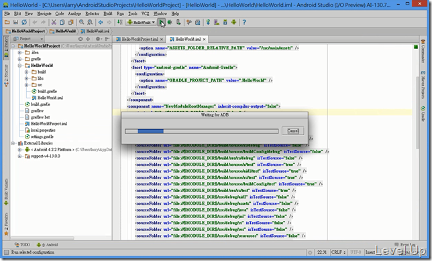Open Project Structure icon

click(x=197, y=22)
